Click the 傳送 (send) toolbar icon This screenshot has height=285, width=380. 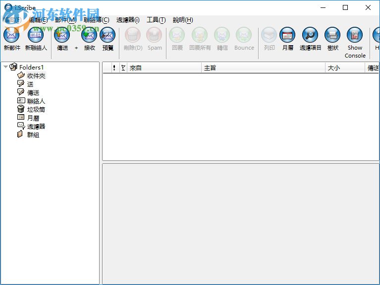click(x=62, y=35)
